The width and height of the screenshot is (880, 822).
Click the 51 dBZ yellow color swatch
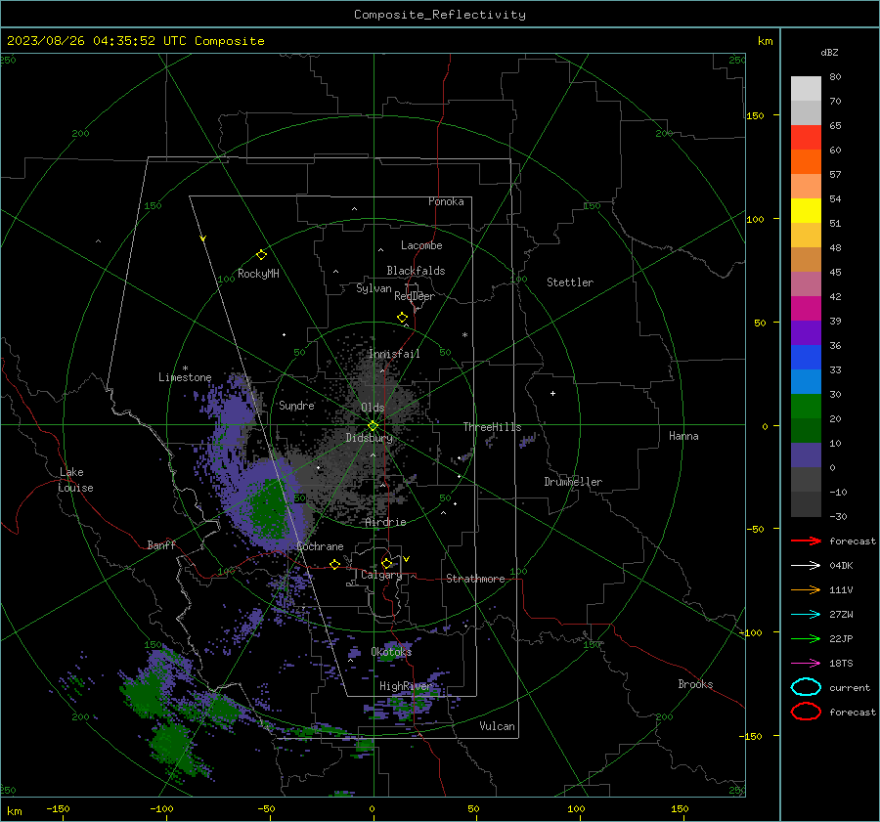(x=806, y=210)
